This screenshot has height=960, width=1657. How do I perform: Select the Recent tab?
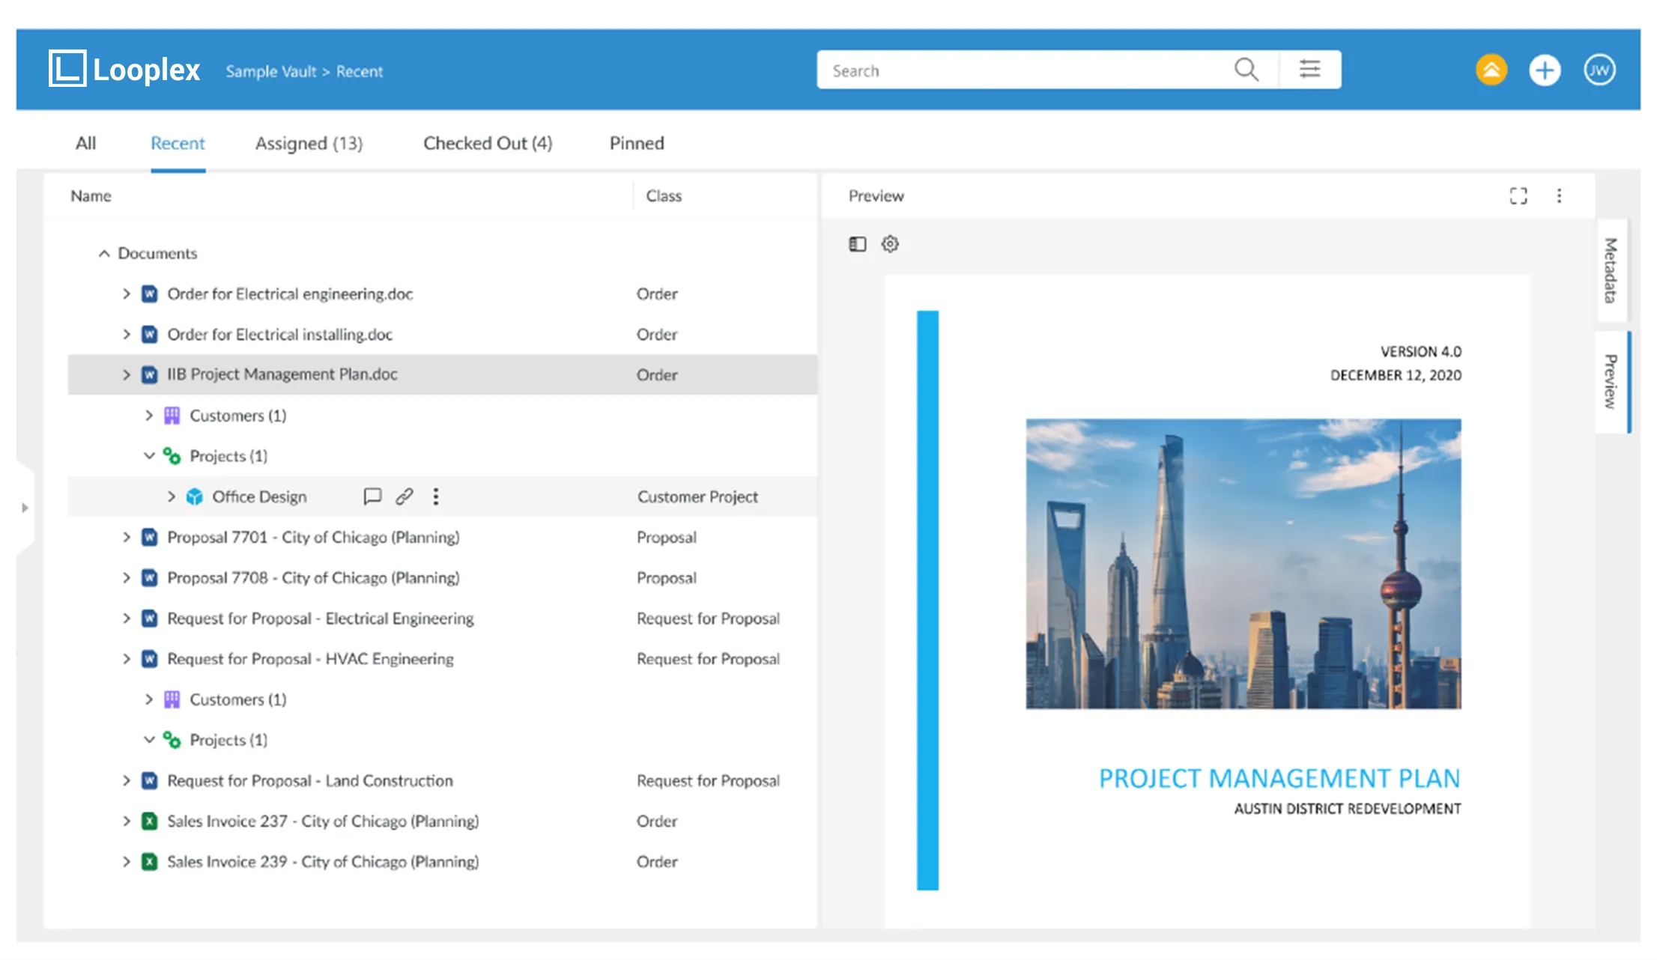pos(177,143)
